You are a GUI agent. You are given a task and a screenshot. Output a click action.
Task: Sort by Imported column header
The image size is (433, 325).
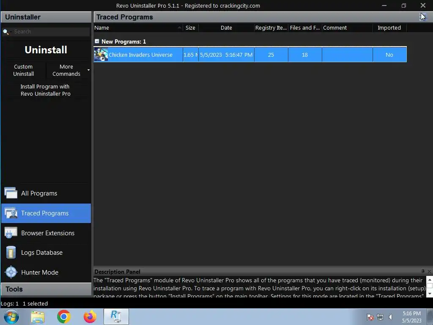[389, 28]
